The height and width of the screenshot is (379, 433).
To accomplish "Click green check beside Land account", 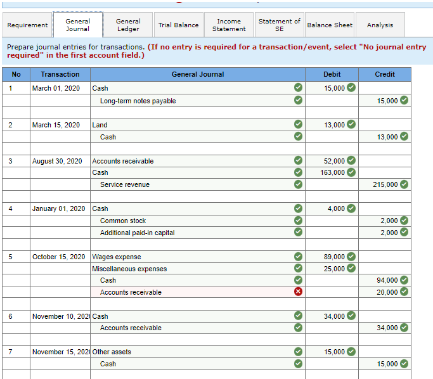I will click(298, 124).
